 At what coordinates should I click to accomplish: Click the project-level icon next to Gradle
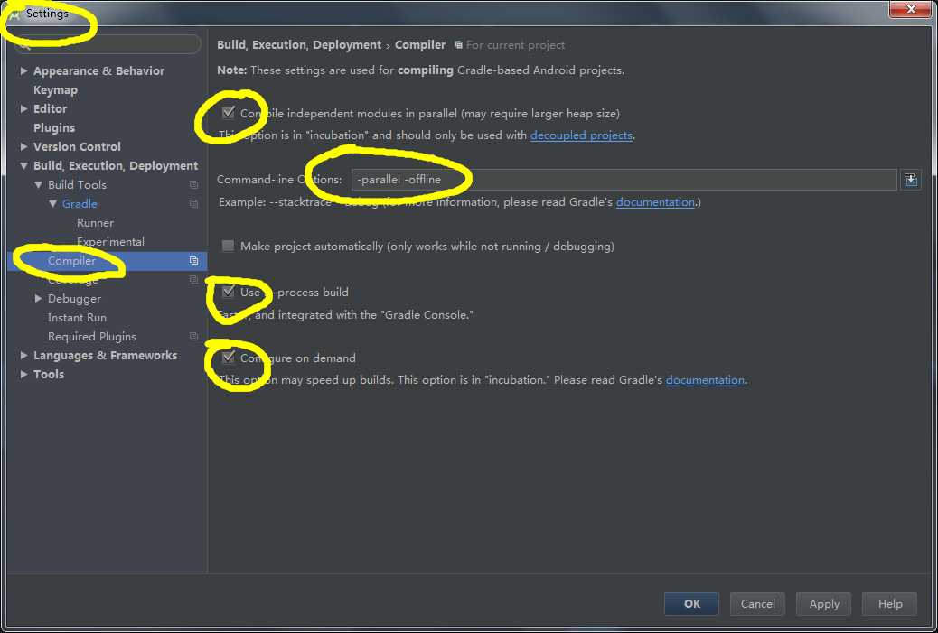193,204
